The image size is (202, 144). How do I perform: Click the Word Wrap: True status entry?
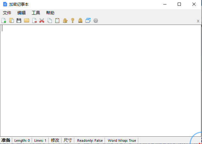(x=122, y=140)
